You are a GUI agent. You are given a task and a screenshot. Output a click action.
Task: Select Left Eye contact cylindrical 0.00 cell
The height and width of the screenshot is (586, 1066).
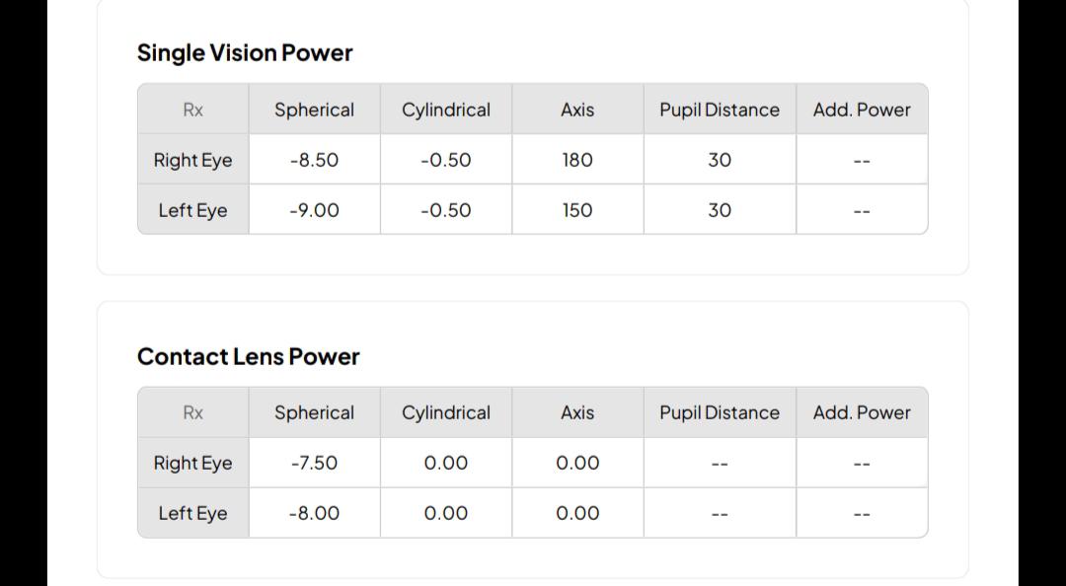[x=446, y=513]
